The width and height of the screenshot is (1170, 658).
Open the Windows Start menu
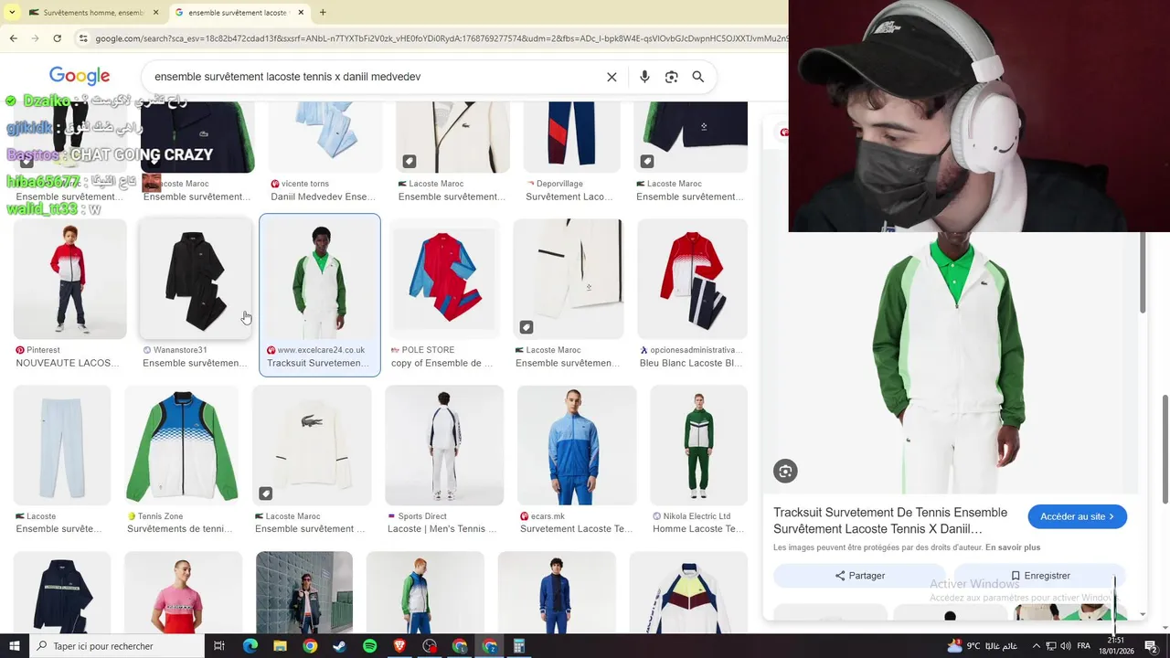click(14, 646)
